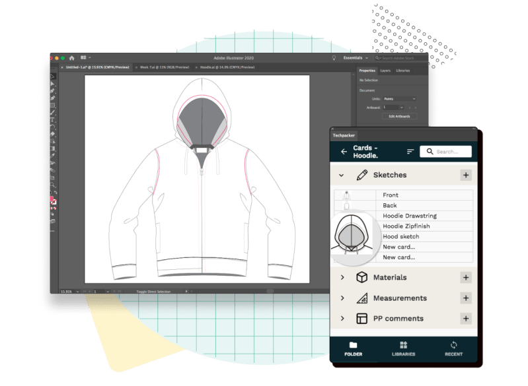528x386 pixels.
Task: Add a new card to Materials
Action: tap(466, 277)
